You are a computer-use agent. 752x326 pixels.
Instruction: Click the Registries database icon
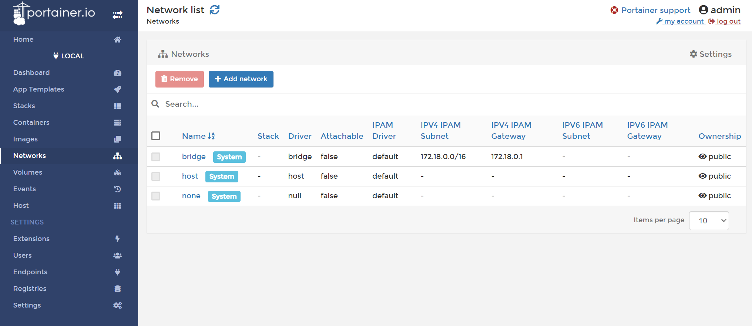coord(117,289)
